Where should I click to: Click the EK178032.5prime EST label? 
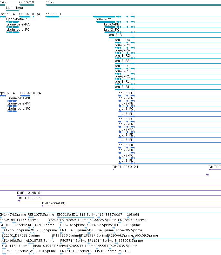point(132,220)
